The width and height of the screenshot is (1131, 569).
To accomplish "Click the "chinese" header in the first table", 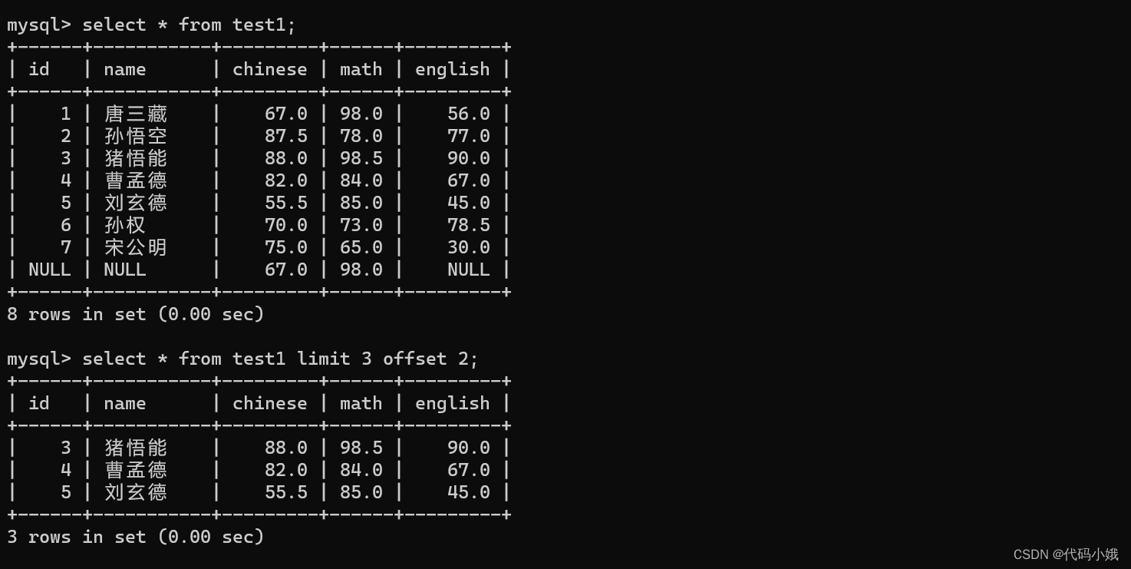I will pos(269,69).
